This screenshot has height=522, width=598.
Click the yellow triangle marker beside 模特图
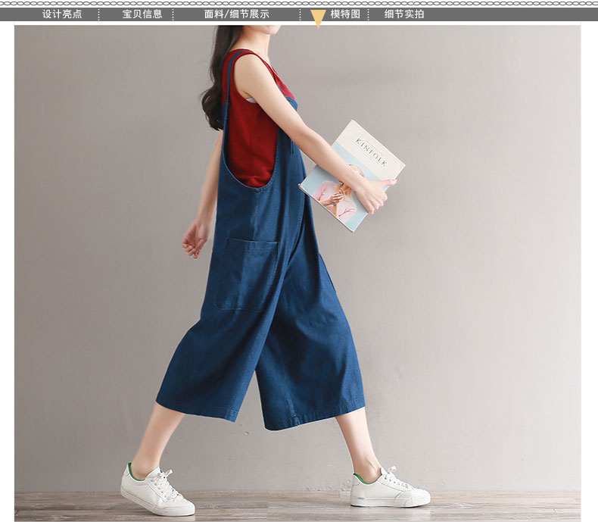tap(318, 18)
